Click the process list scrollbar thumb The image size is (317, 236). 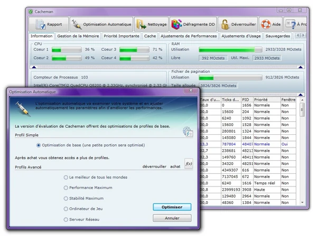pyautogui.click(x=302, y=110)
